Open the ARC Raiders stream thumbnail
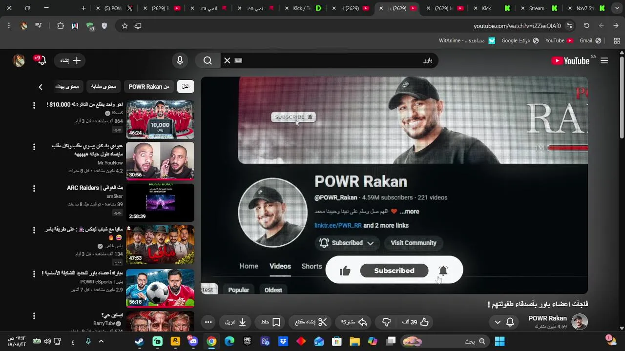Image resolution: width=625 pixels, height=351 pixels. (160, 202)
